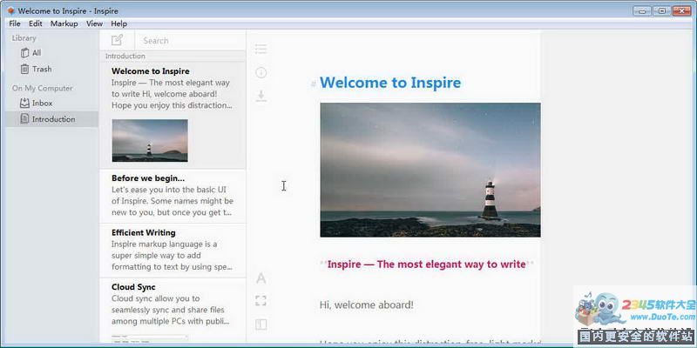The height and width of the screenshot is (348, 697).
Task: Enter fullscreen mode icon
Action: [261, 301]
